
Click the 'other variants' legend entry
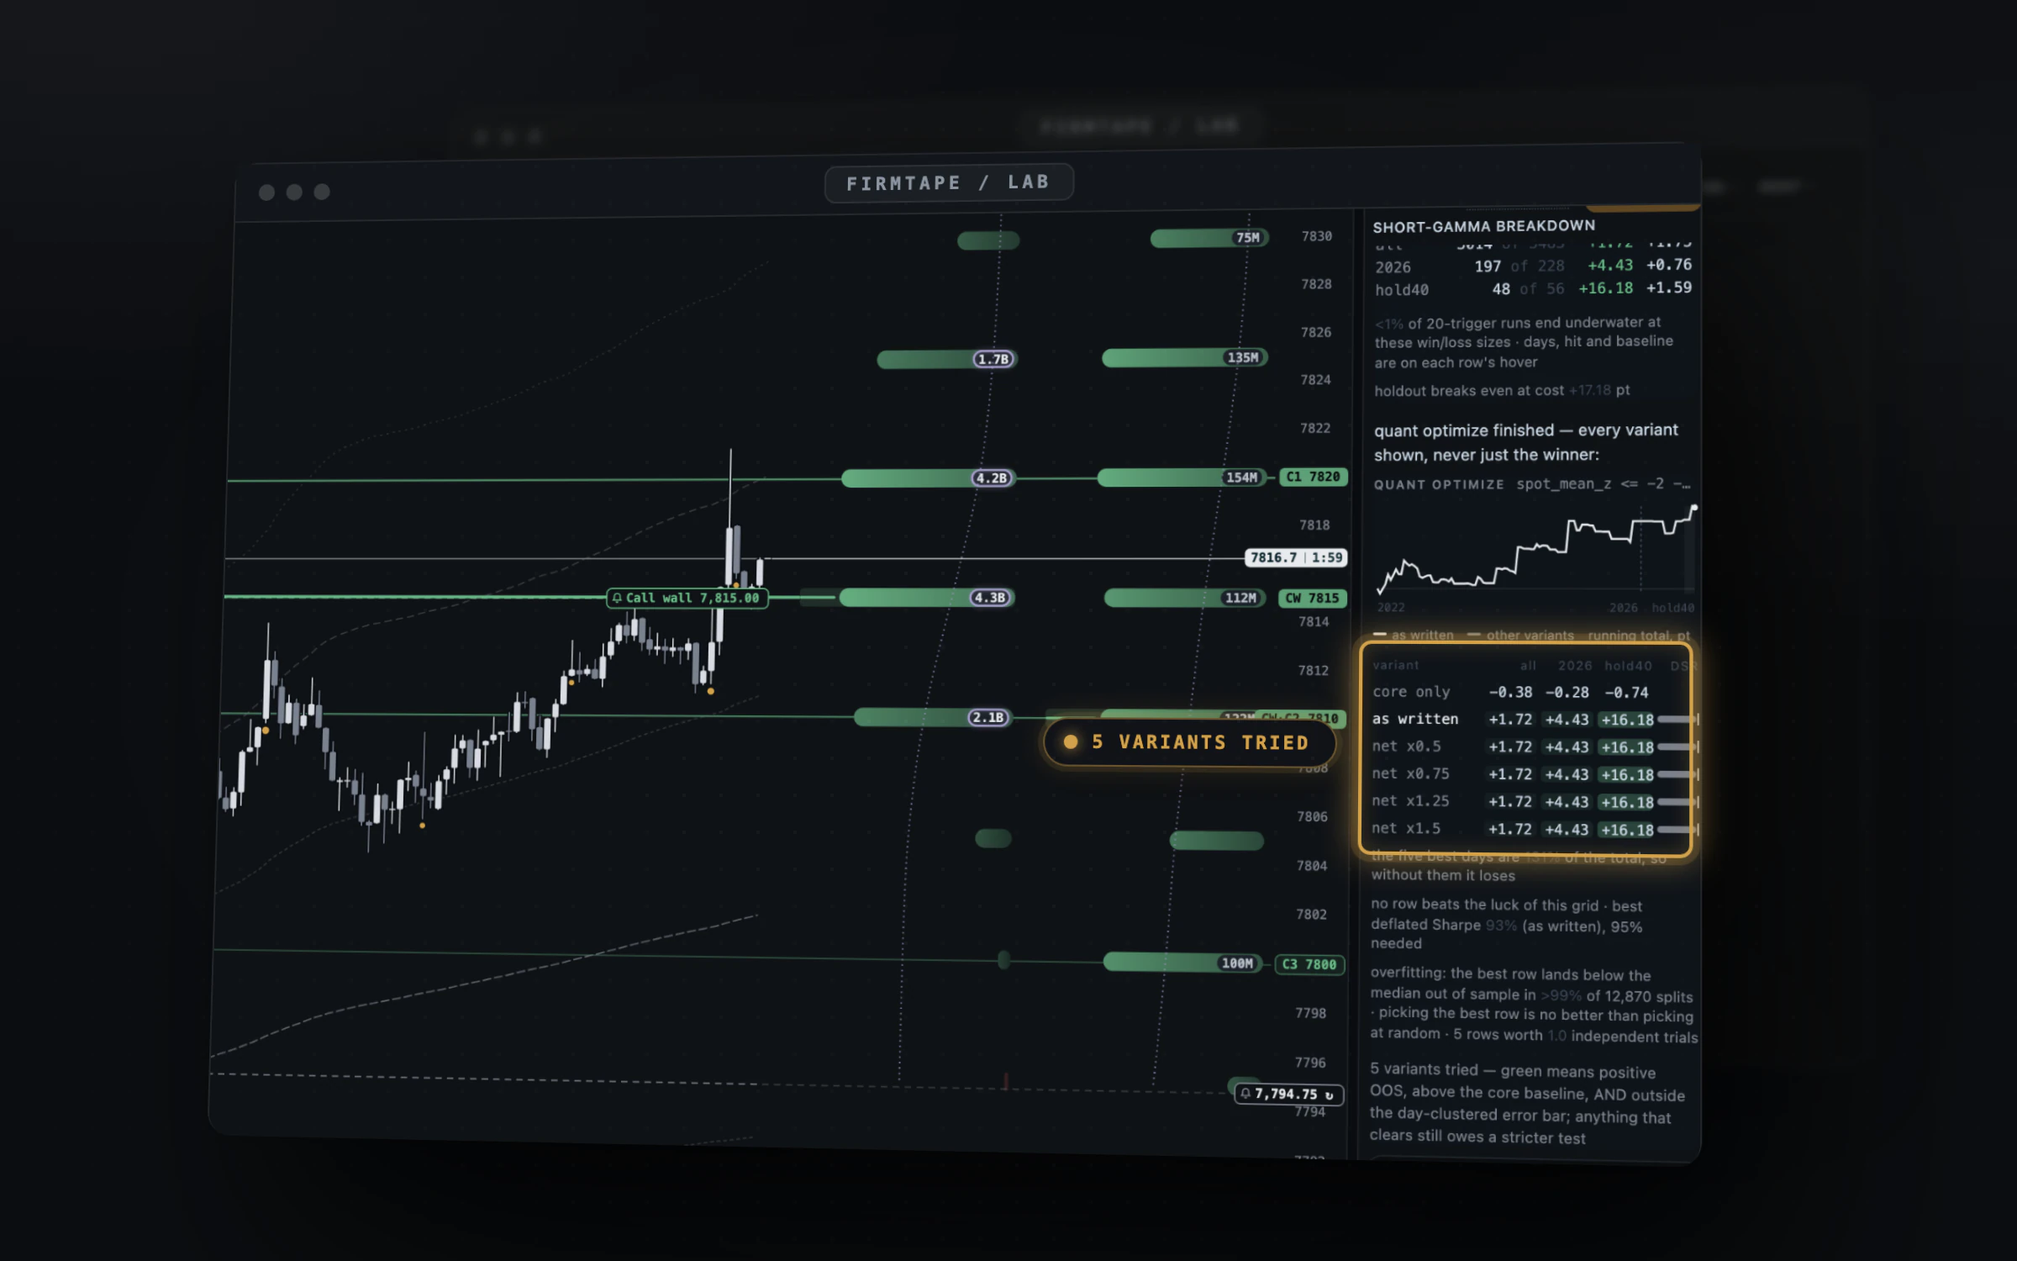point(1521,635)
